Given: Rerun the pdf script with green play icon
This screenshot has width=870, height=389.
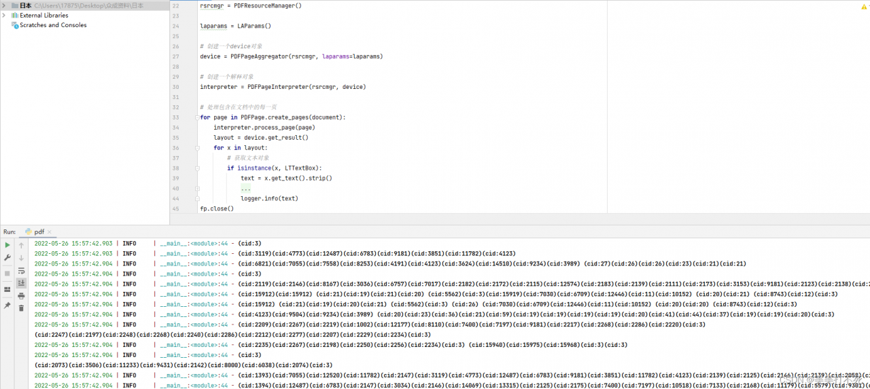Looking at the screenshot, I should pos(7,245).
